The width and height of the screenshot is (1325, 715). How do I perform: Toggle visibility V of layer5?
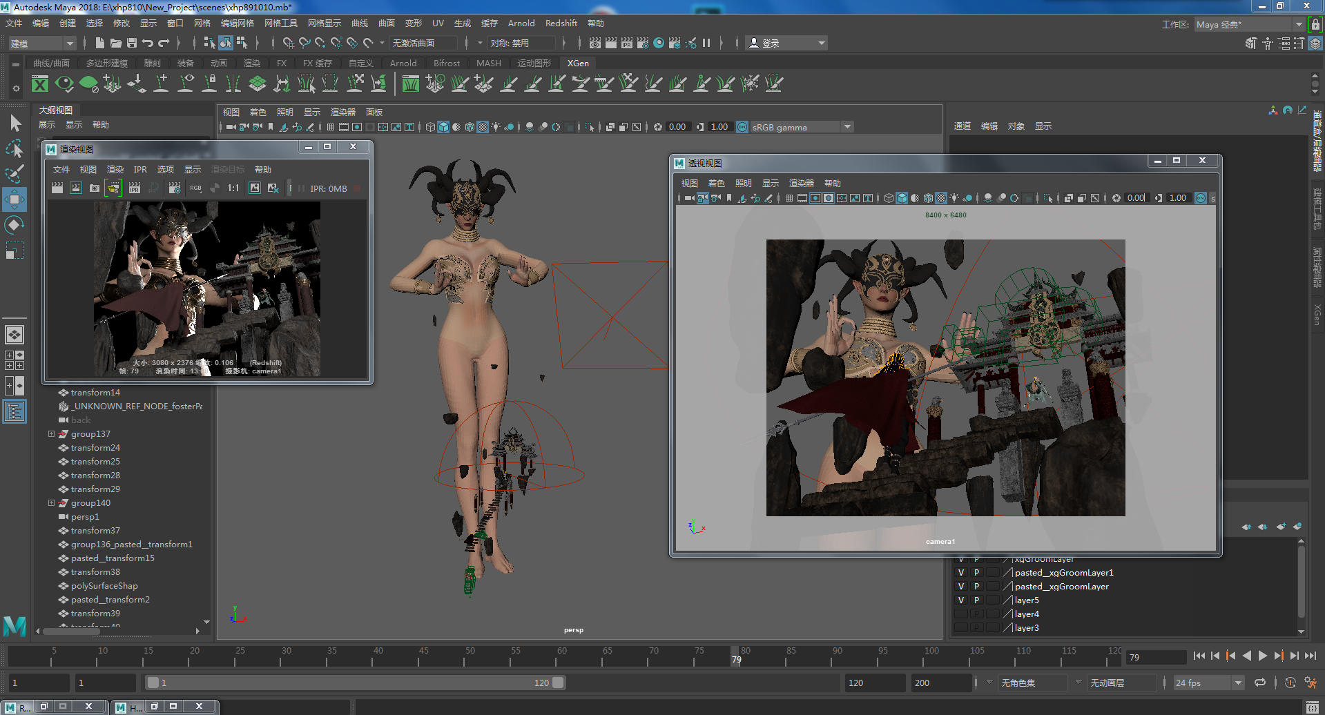click(960, 600)
